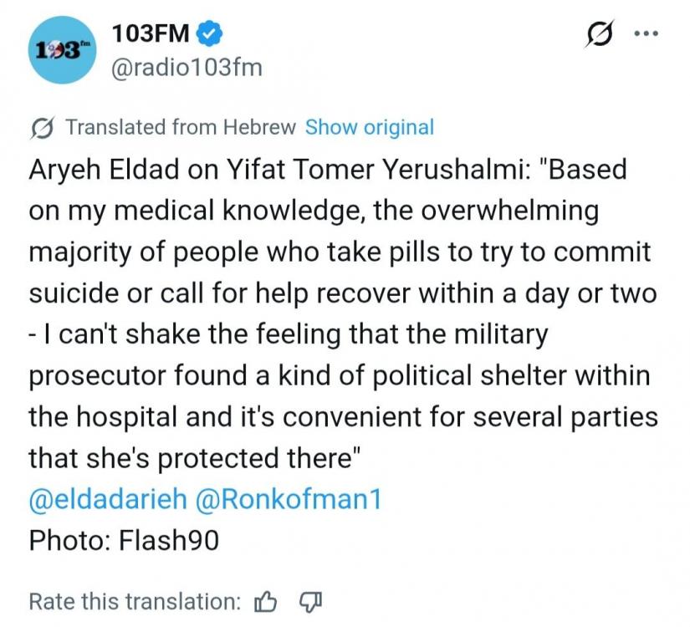This screenshot has width=690, height=627.
Task: Click the 'Rate this translation:' label
Action: (x=135, y=600)
